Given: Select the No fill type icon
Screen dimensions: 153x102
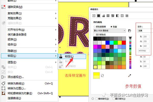Looking at the screenshot, I should tap(94, 16).
